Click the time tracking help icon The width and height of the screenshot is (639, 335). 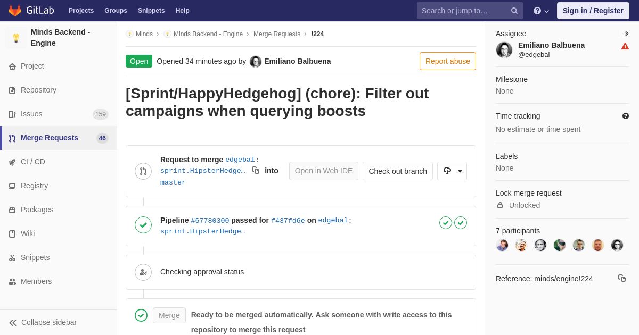point(626,116)
